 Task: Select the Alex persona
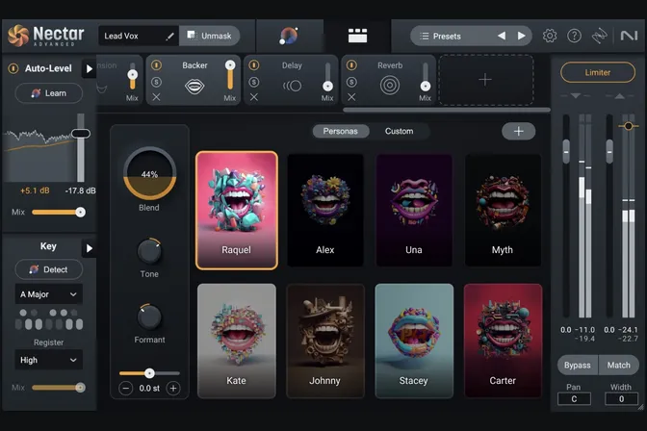(325, 211)
